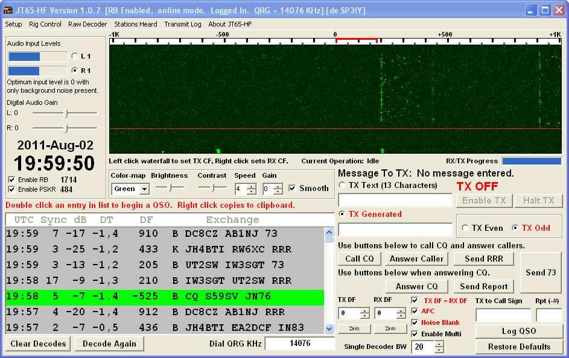Click the Call CQ button
569x358 pixels.
pos(359,259)
